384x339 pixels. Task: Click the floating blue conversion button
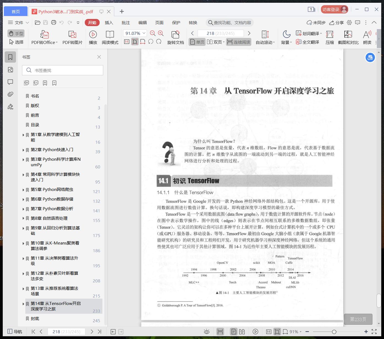coord(370,58)
